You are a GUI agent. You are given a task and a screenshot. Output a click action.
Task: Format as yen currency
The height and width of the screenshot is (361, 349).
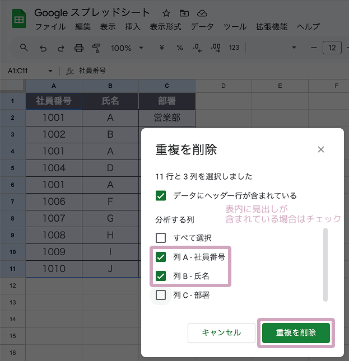click(x=162, y=48)
